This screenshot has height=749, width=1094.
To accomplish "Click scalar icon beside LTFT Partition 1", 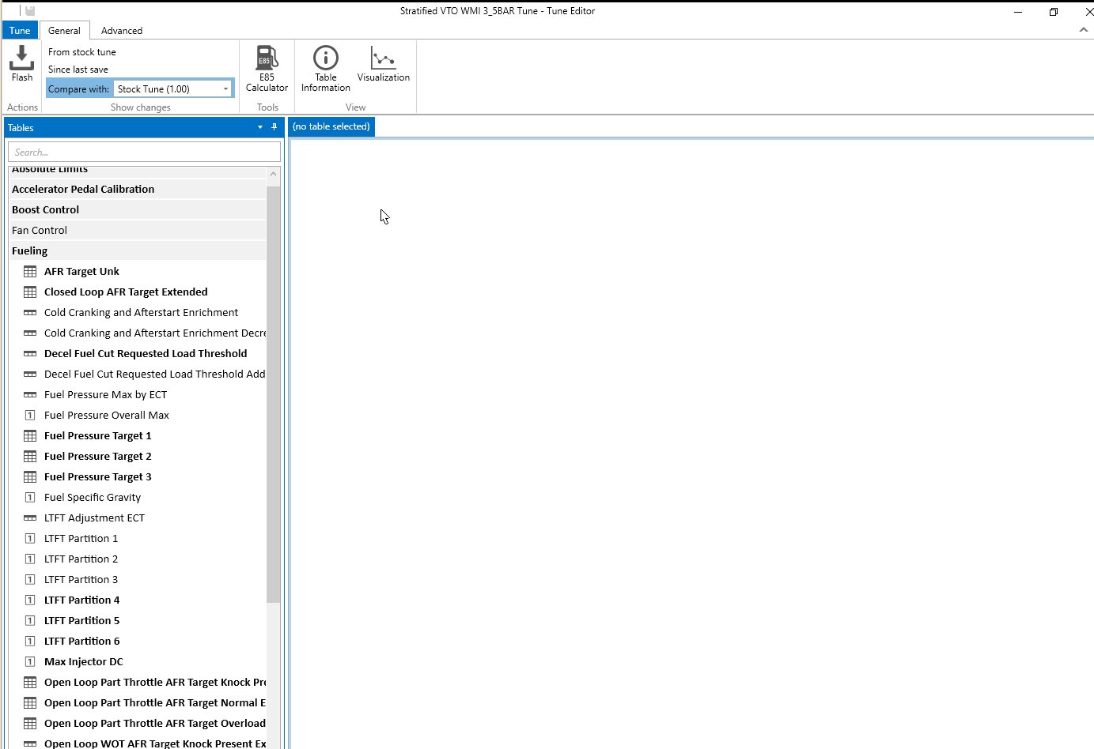I will [x=30, y=538].
